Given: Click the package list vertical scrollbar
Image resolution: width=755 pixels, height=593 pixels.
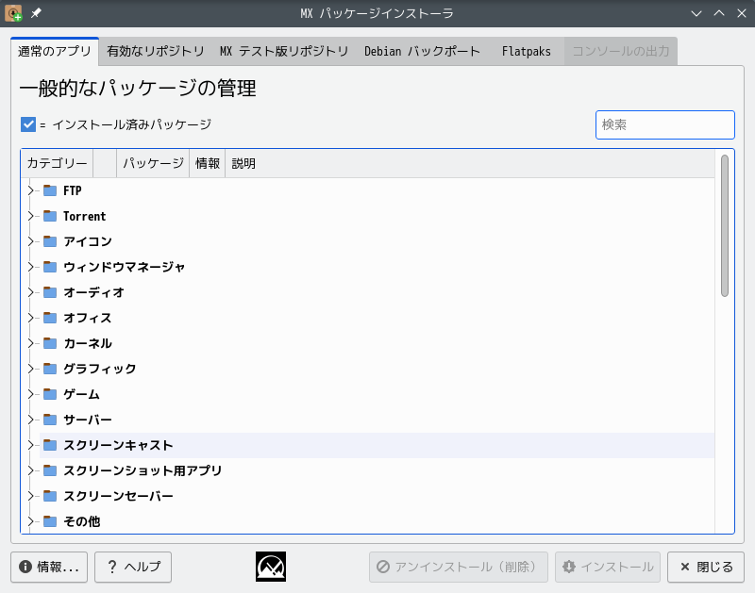Looking at the screenshot, I should pos(725,225).
